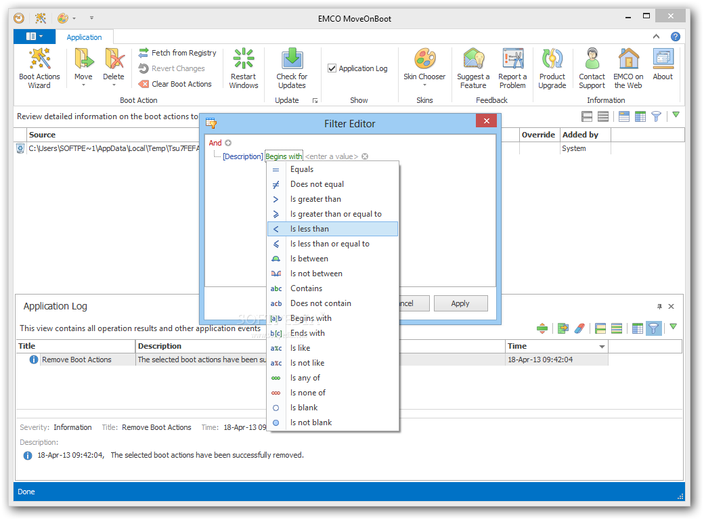Remove the filter condition with the x icon
Screen dimensions: 704x520
365,156
